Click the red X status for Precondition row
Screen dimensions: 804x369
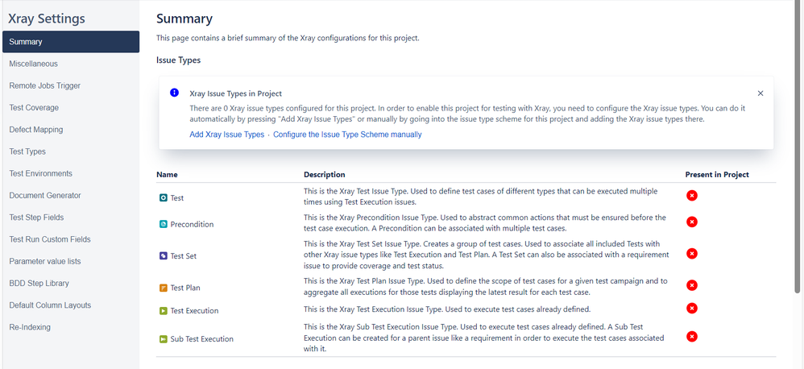coord(692,222)
